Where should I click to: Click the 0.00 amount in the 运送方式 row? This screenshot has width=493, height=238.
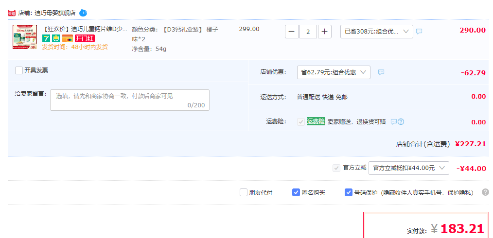[x=478, y=96]
